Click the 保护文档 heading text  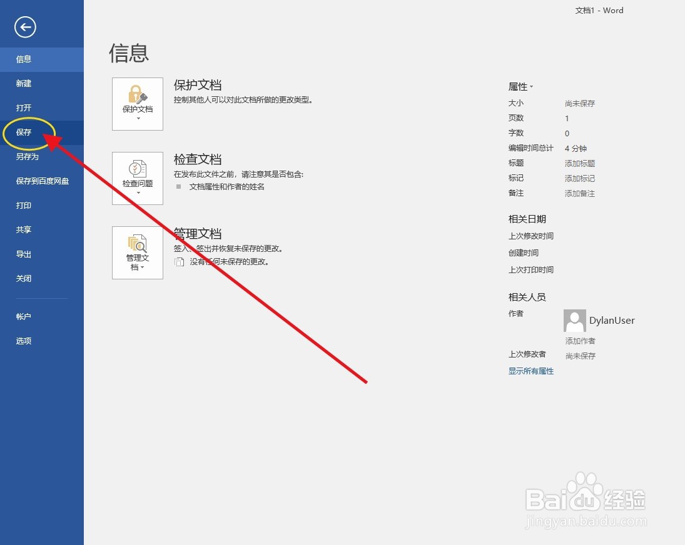click(x=198, y=84)
